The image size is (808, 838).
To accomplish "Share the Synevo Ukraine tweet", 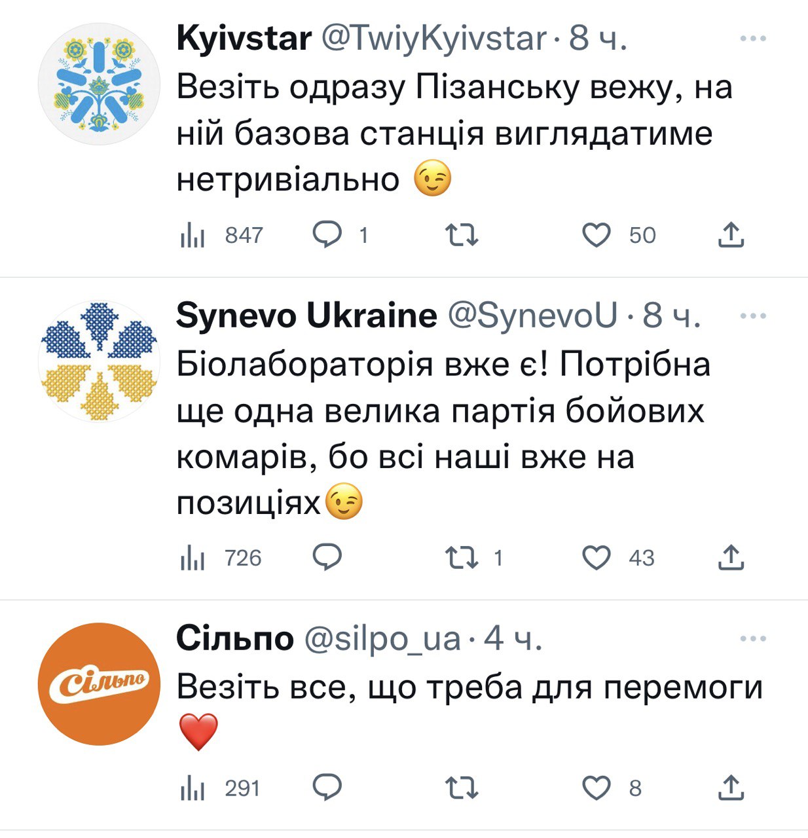I will point(731,557).
